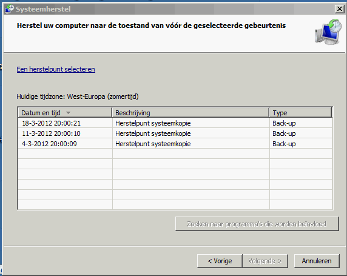This screenshot has height=276, width=347.
Task: Close the Systeemherstel dialog window
Action: point(339,9)
